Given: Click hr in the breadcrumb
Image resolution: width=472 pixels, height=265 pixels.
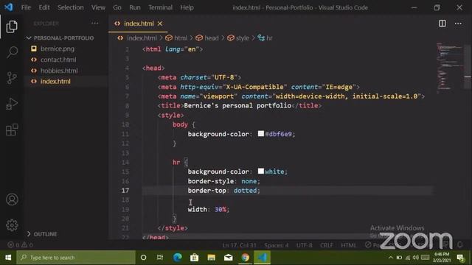Looking at the screenshot, I should (x=269, y=38).
